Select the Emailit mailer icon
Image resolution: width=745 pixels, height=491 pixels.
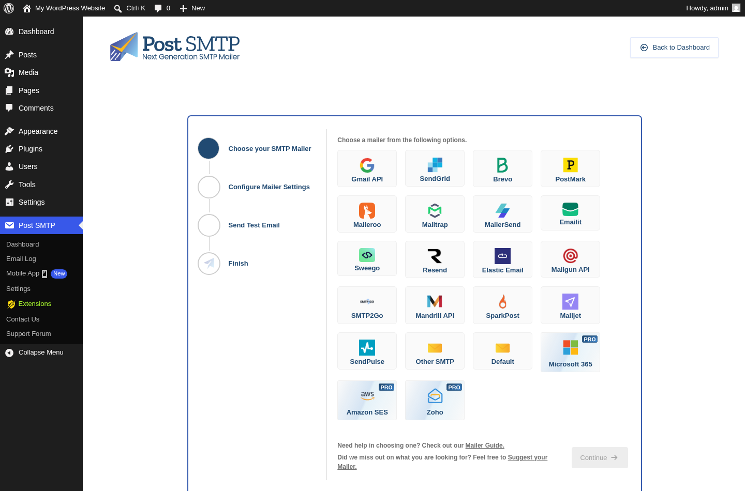[570, 209]
